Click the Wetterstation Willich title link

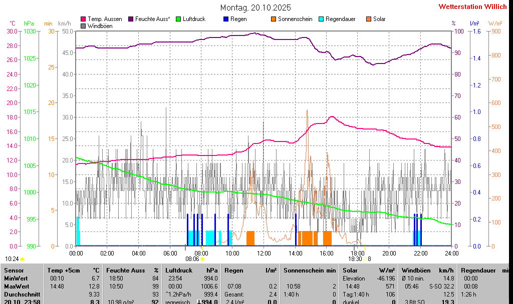pyautogui.click(x=472, y=7)
